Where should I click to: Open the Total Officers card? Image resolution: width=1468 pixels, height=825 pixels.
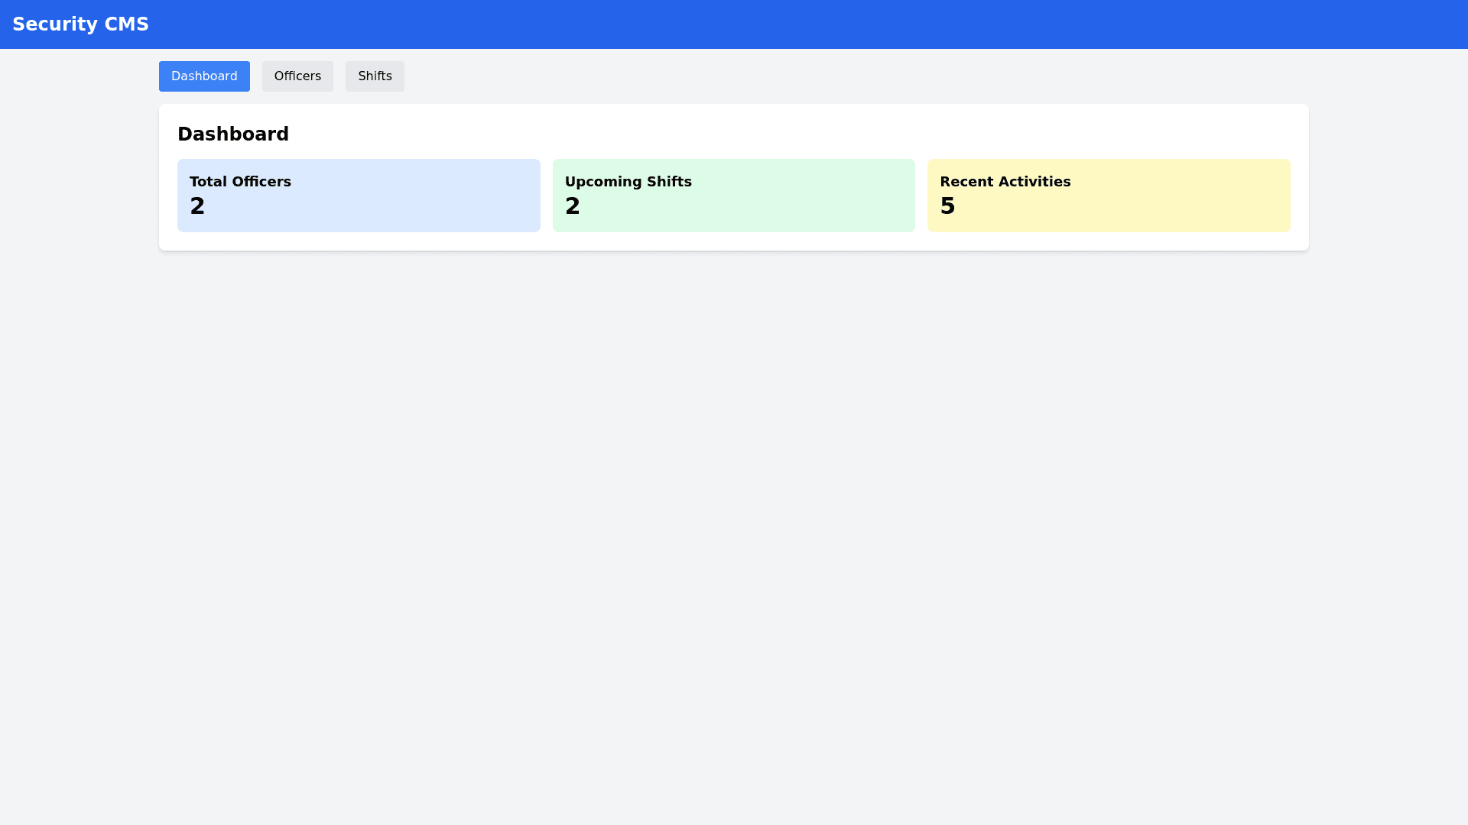tap(359, 196)
